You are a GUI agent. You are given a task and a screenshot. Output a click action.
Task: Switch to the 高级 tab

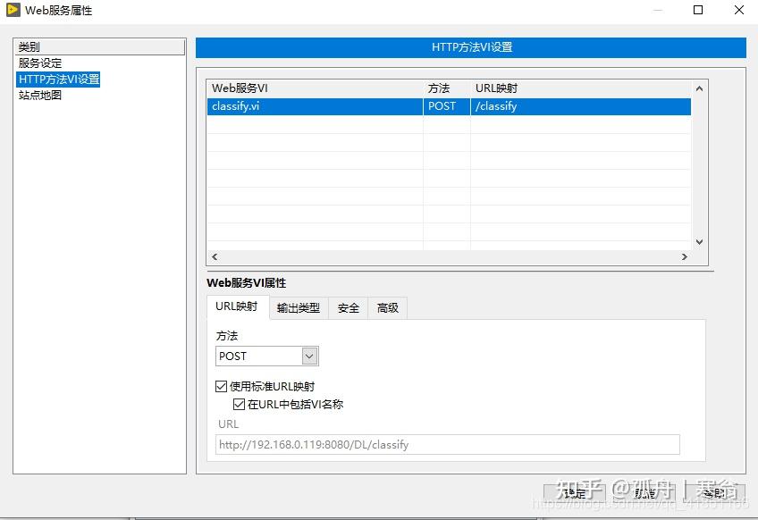pyautogui.click(x=387, y=307)
